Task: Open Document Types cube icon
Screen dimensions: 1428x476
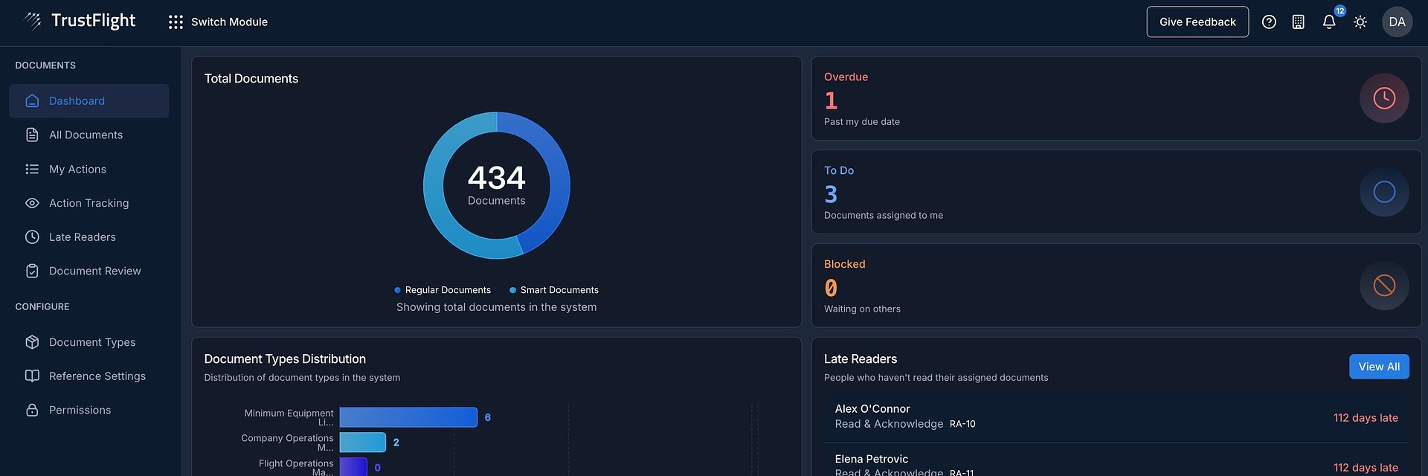Action: tap(32, 342)
